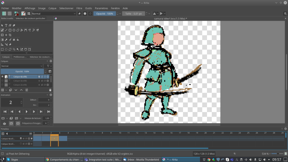Screen dimensions: 288x162
Task: Jump to first frame of animation
Action: click(5, 112)
